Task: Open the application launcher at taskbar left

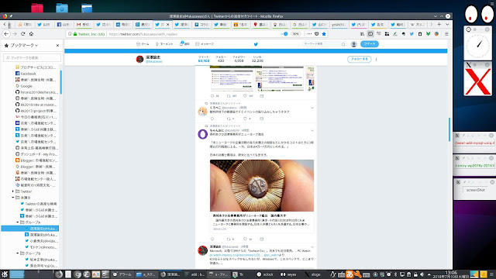Action: point(5,274)
